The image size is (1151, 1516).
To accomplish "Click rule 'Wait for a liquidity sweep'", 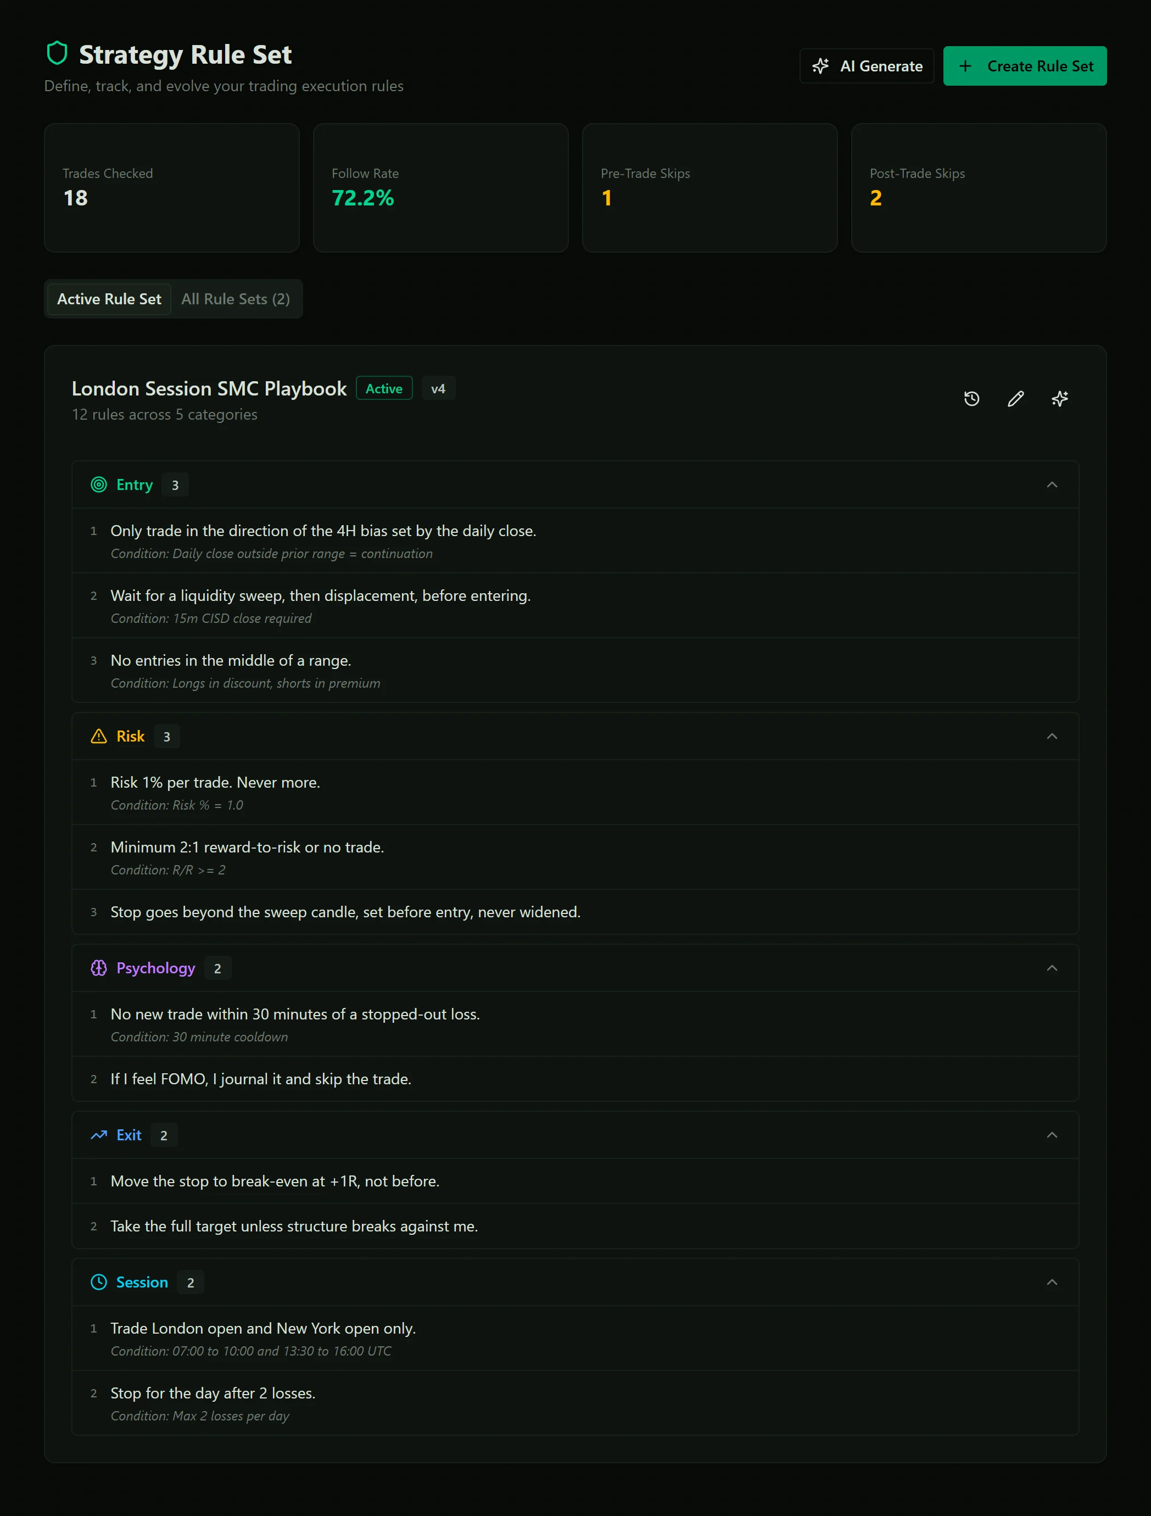I will pyautogui.click(x=575, y=606).
